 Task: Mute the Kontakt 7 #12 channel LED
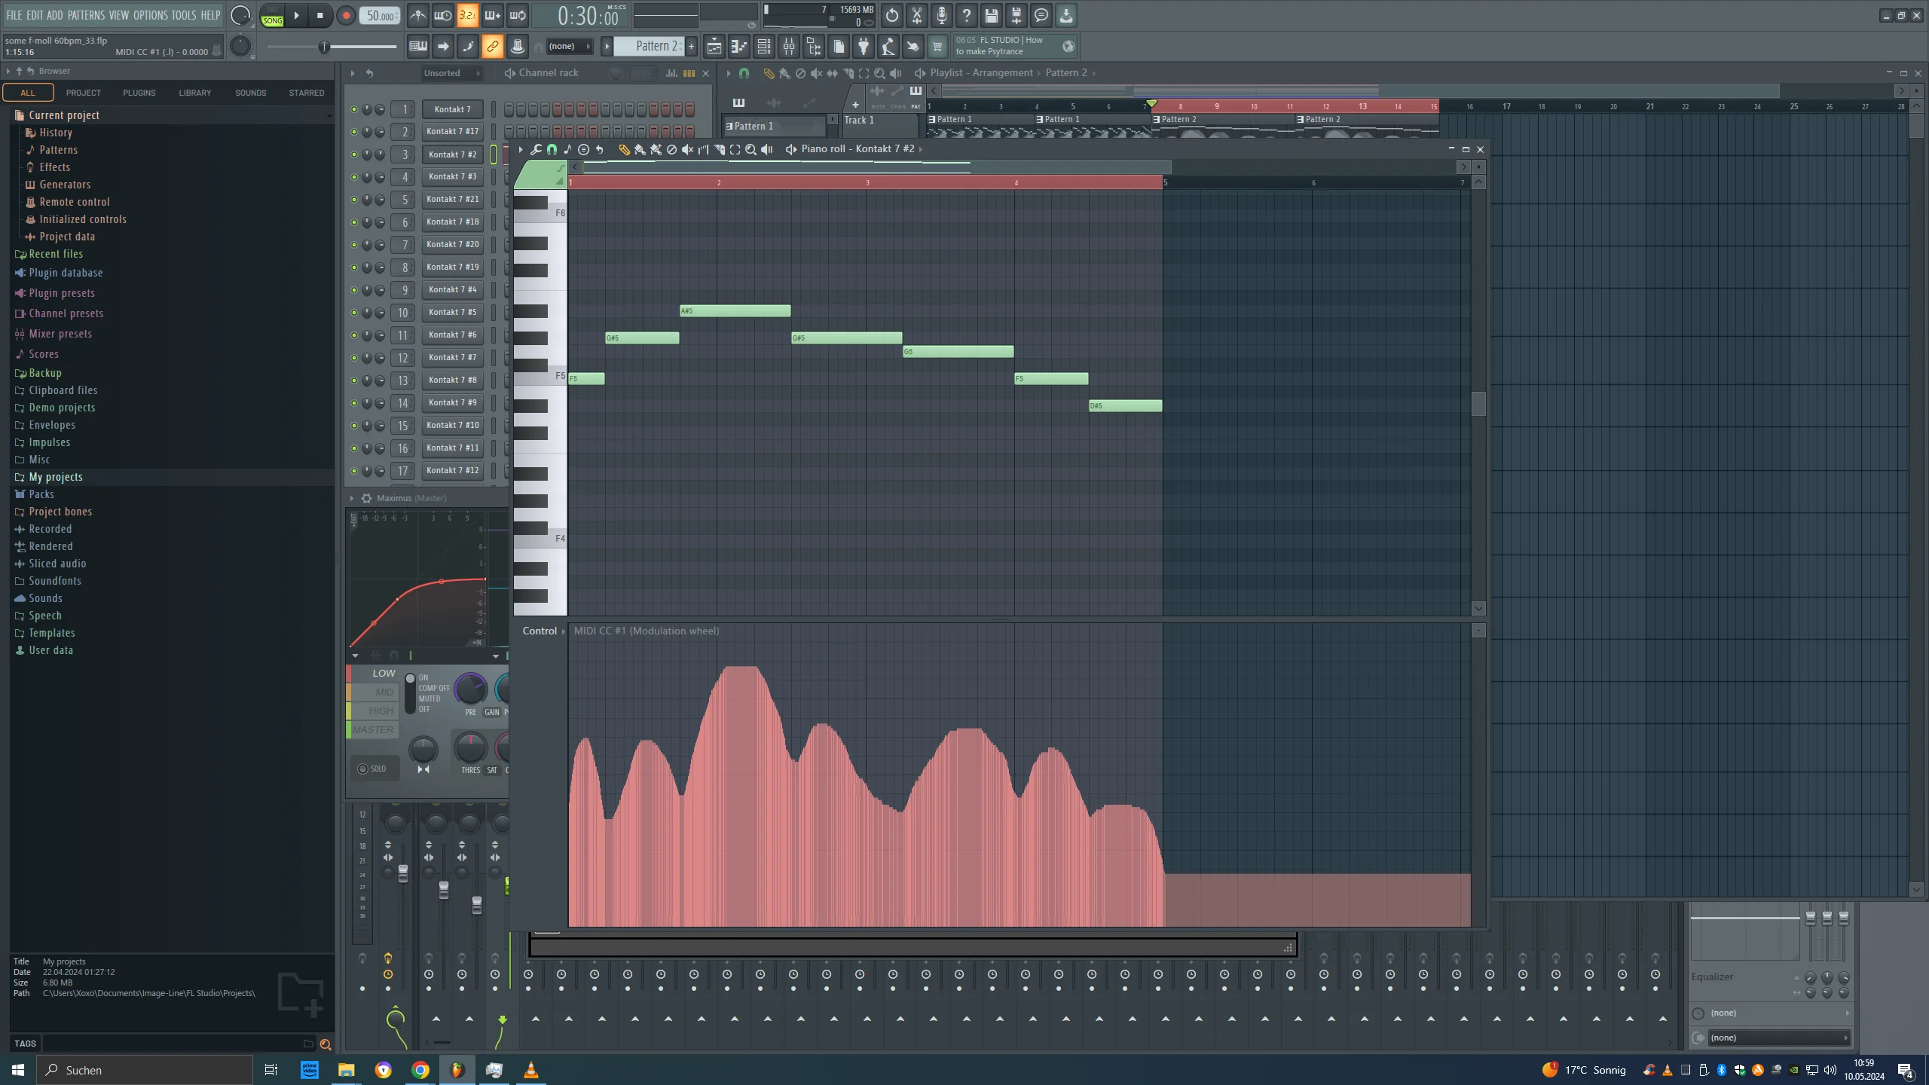pyautogui.click(x=353, y=471)
